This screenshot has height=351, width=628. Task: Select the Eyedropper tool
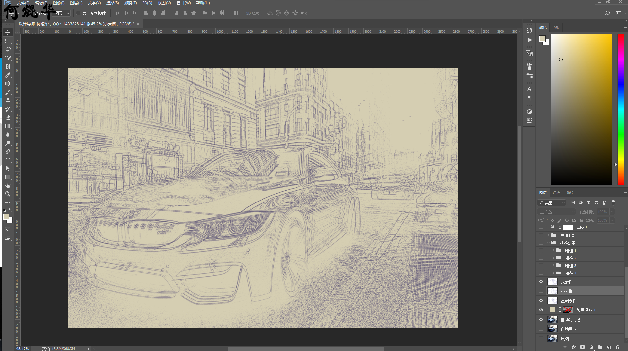(x=8, y=75)
